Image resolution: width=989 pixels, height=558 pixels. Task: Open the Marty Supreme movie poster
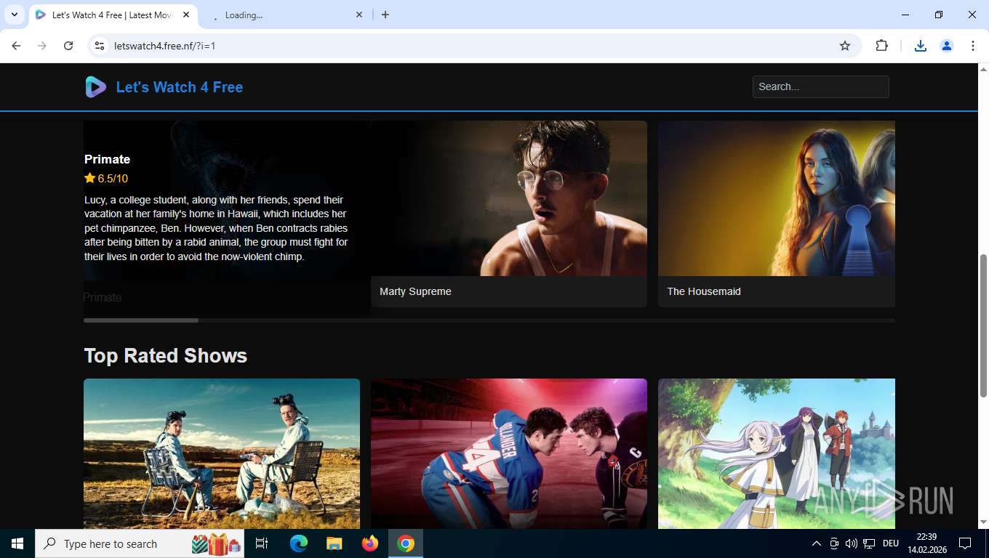[509, 198]
